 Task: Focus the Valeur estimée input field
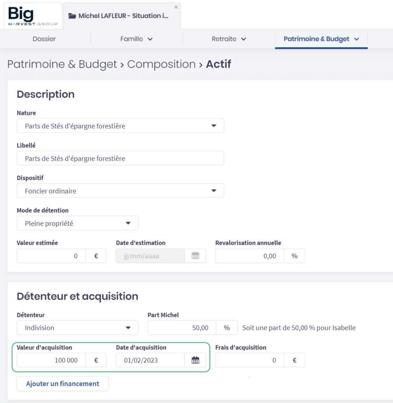tap(51, 256)
